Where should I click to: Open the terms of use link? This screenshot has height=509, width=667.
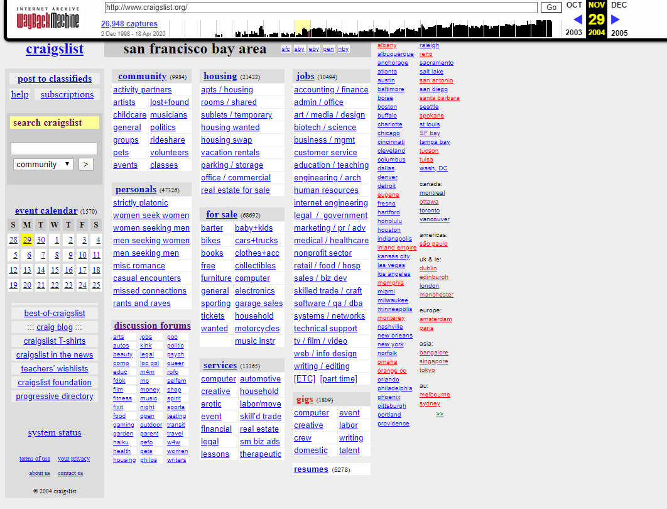coord(35,459)
